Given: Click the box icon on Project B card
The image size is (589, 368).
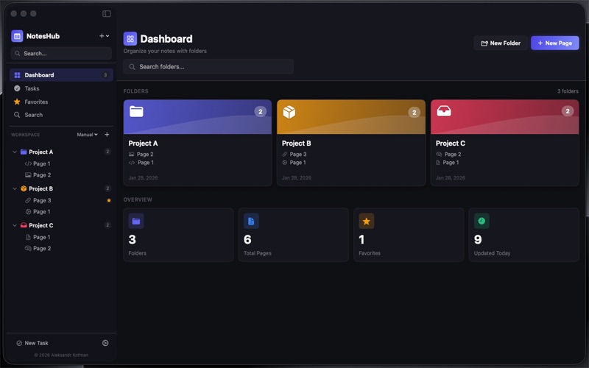Looking at the screenshot, I should [289, 112].
